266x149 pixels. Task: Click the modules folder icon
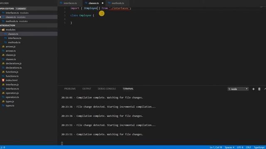(x=3, y=30)
